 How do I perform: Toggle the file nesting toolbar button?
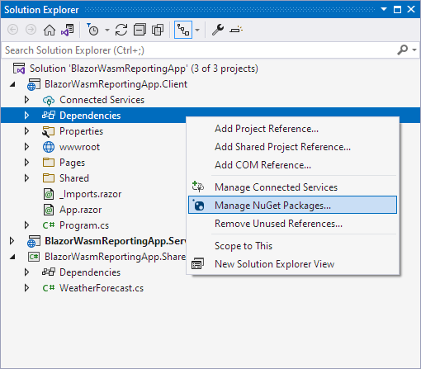pos(183,30)
